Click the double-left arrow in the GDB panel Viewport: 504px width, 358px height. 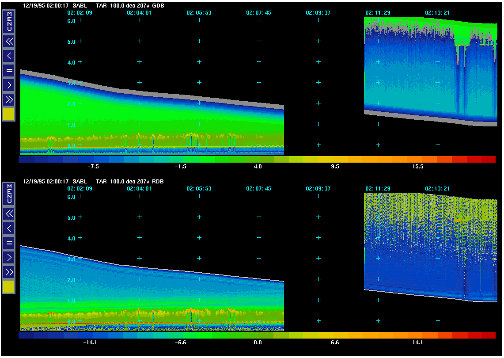coord(9,42)
